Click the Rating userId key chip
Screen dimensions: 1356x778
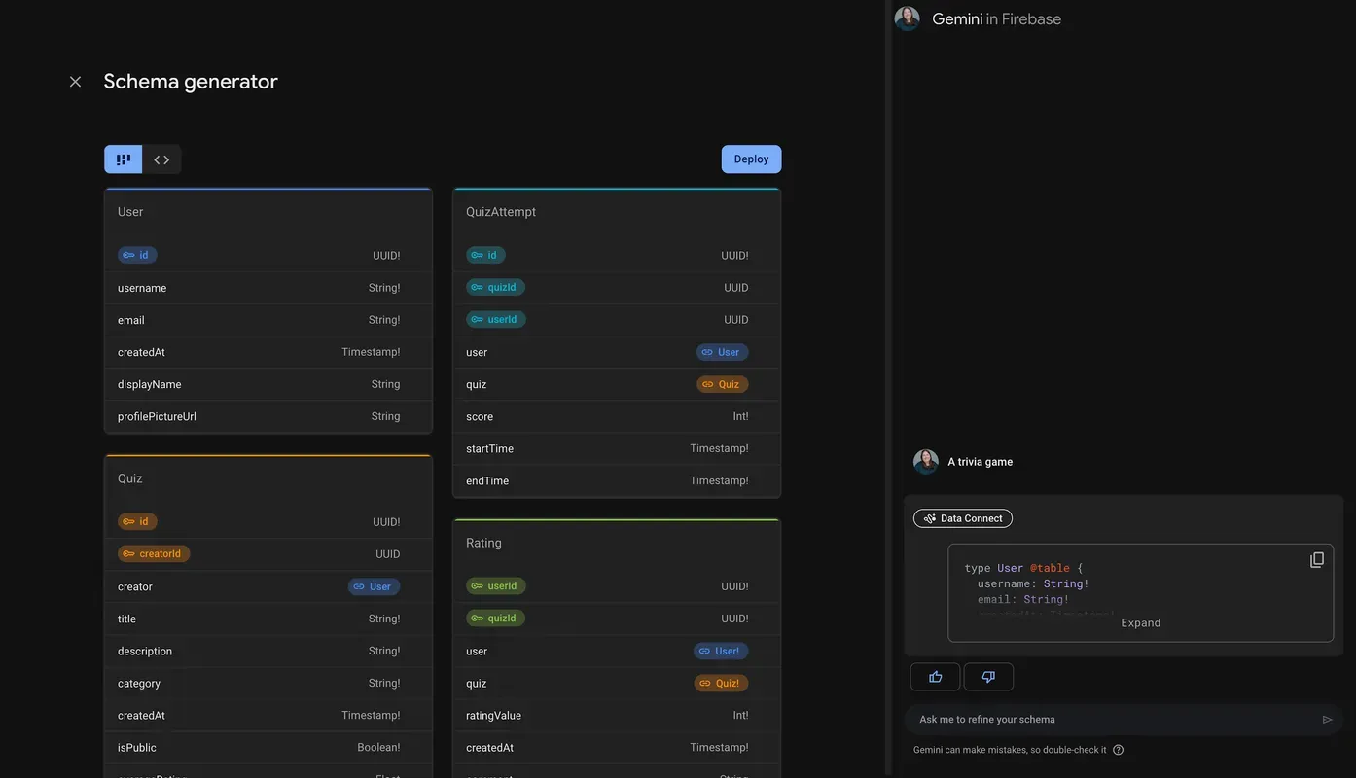pyautogui.click(x=496, y=585)
